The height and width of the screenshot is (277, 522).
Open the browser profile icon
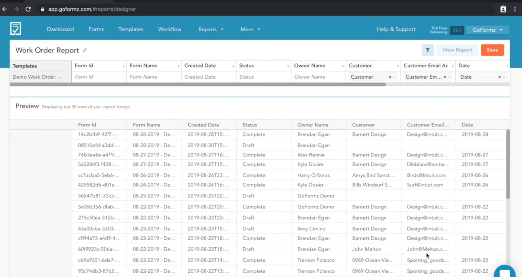503,9
